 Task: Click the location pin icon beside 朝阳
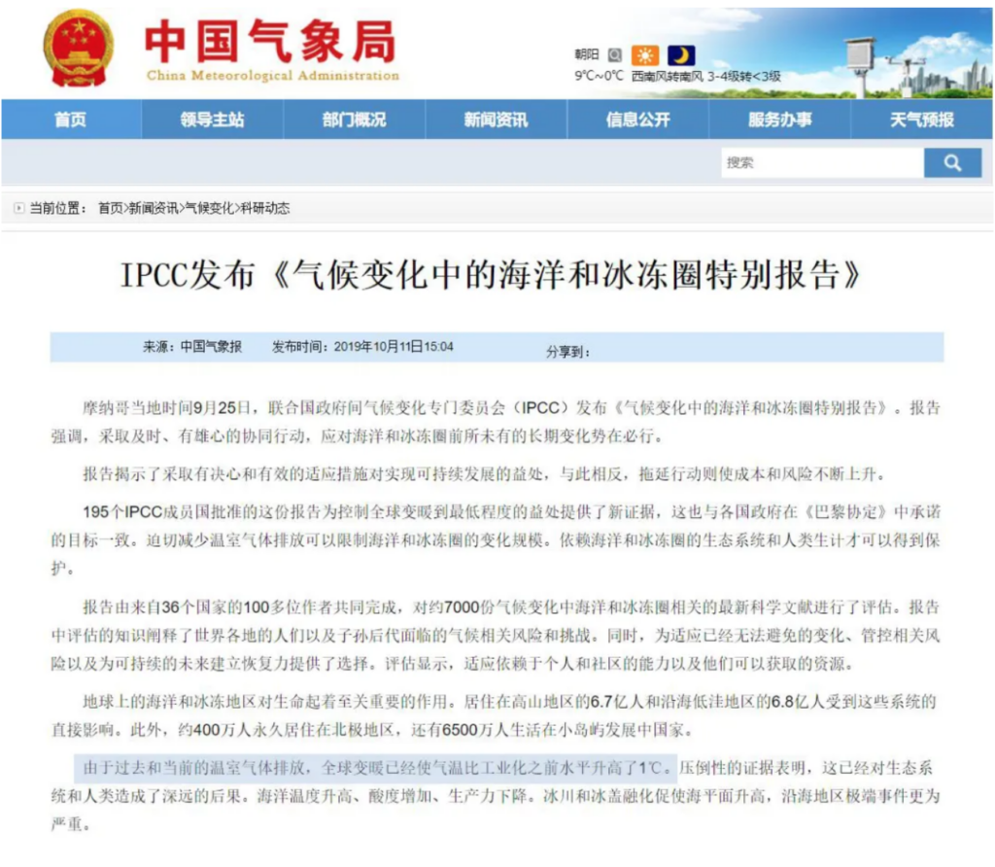[614, 55]
